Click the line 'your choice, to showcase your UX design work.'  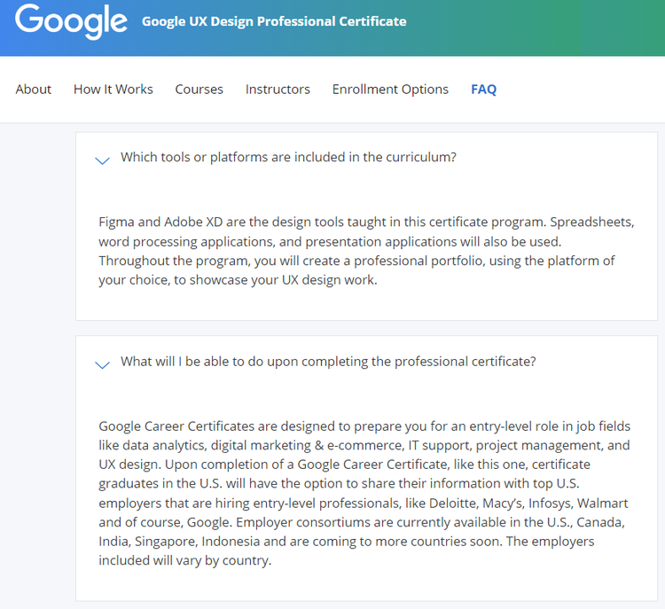coord(238,280)
